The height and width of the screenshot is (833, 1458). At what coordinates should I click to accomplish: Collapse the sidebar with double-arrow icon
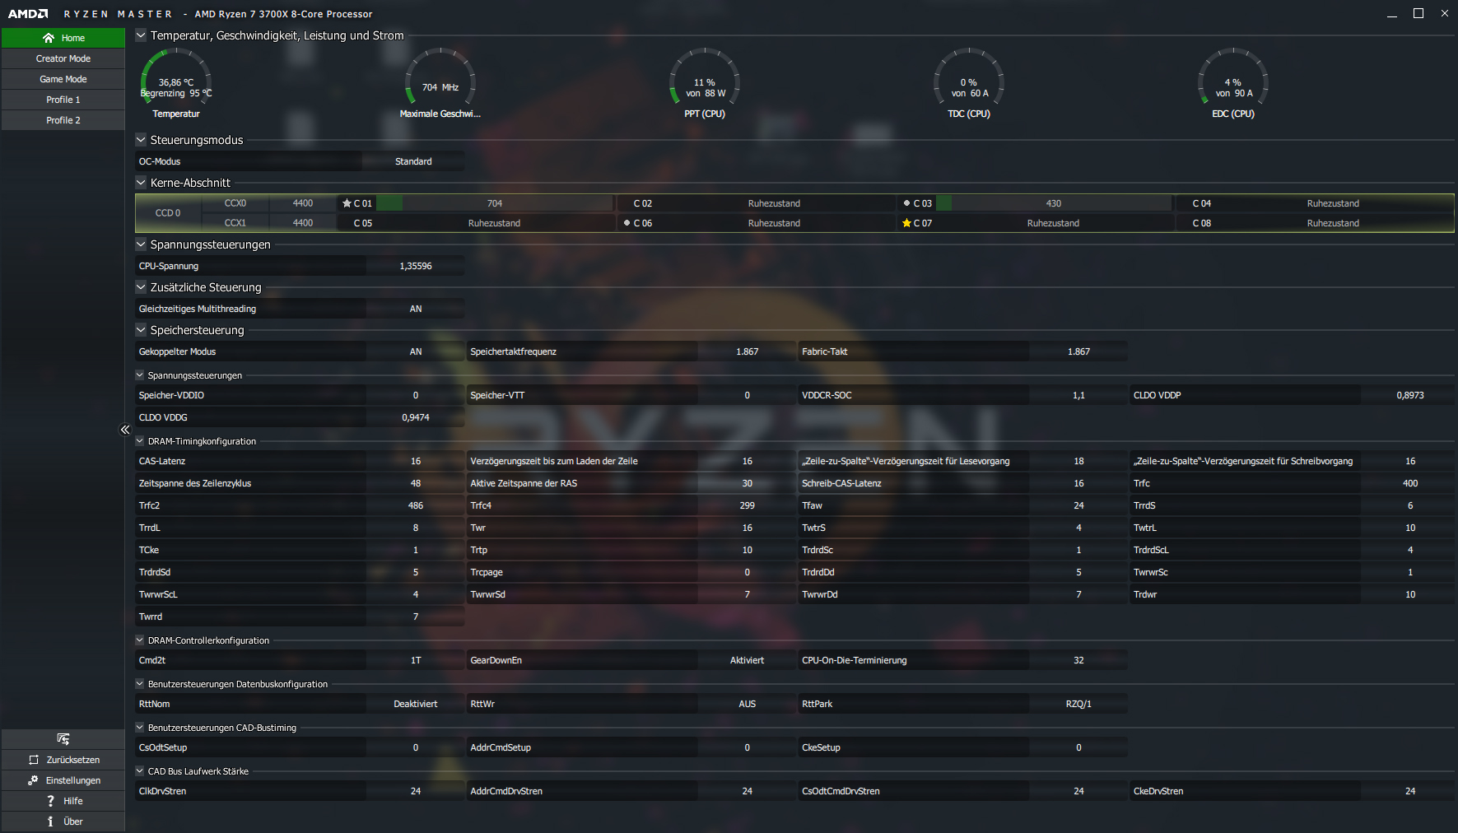(125, 430)
